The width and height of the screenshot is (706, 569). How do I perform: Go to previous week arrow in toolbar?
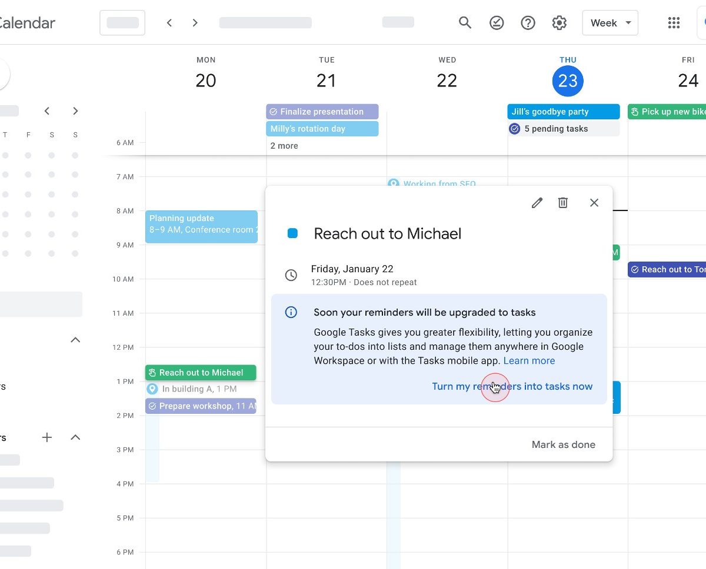pos(169,23)
